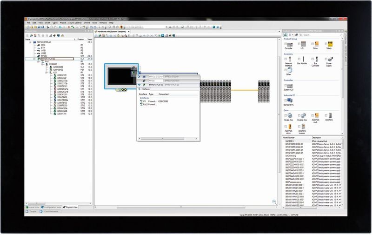Click the Safety product group icon
Viewport: 372px width, 235px height.
[x=330, y=44]
